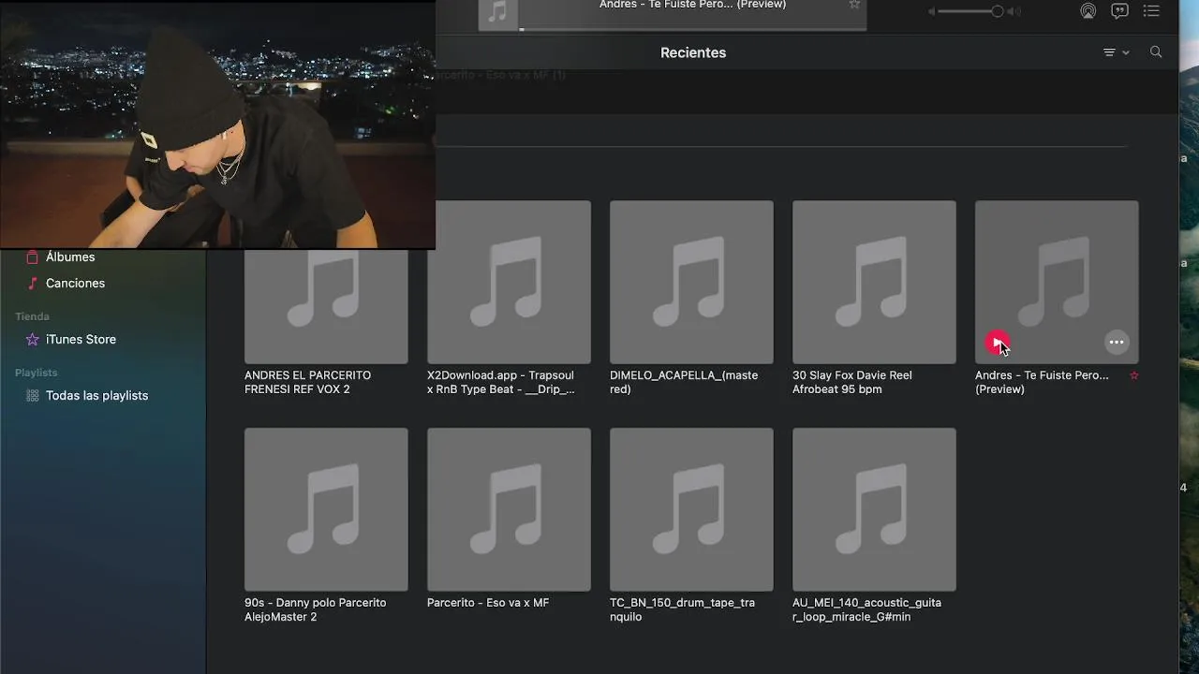Select Parcerito - Eso va x MF artwork
Viewport: 1199px width, 674px height.
[509, 509]
